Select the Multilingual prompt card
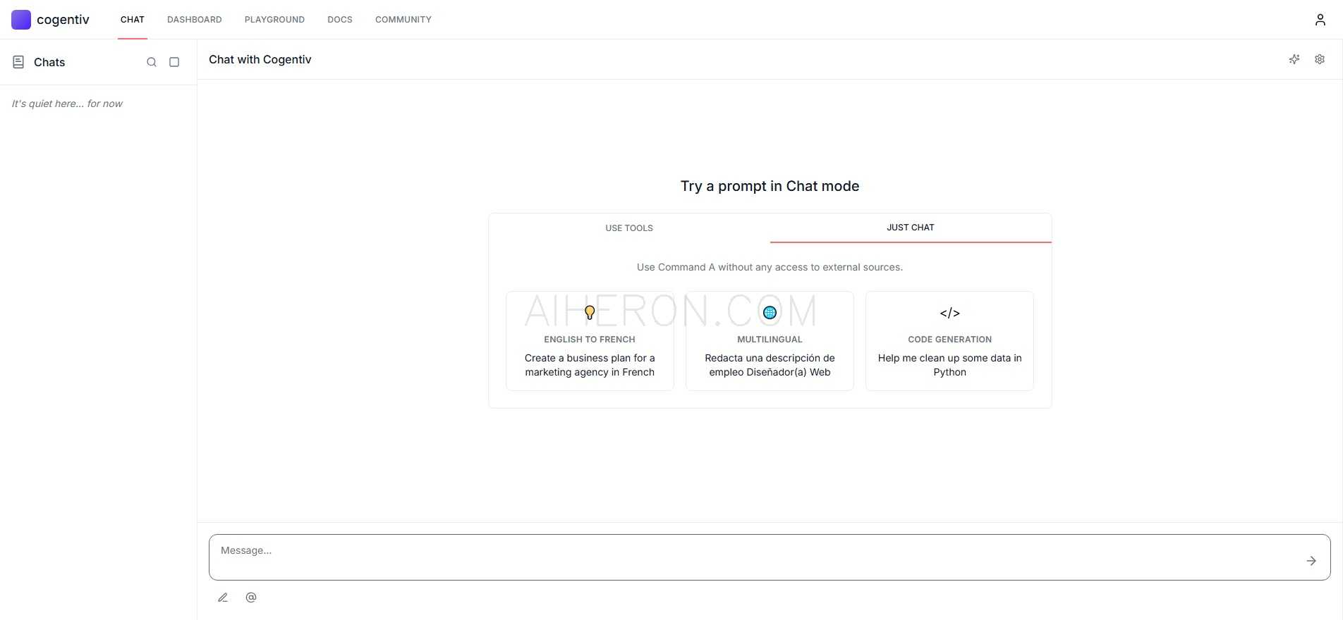Image resolution: width=1343 pixels, height=620 pixels. point(770,341)
